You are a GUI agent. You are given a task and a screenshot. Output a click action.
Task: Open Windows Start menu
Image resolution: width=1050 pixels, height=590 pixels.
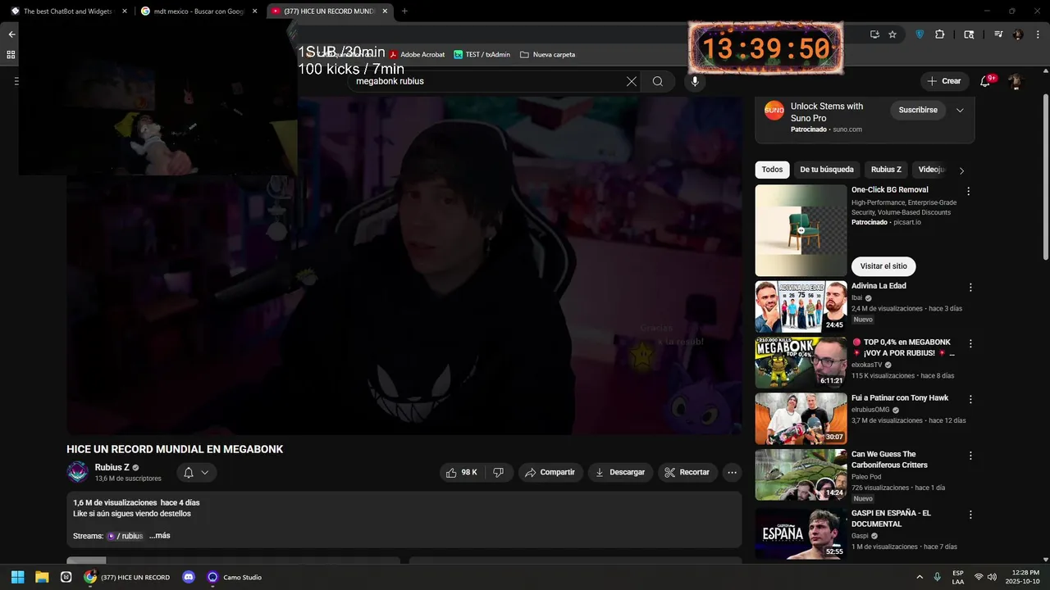click(17, 577)
